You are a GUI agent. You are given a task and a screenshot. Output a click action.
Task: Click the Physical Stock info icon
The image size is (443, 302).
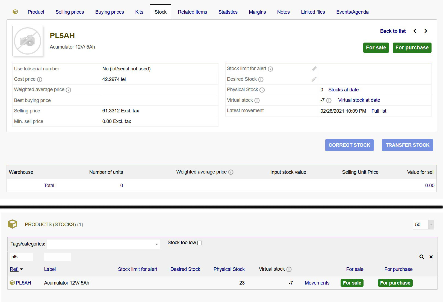262,90
